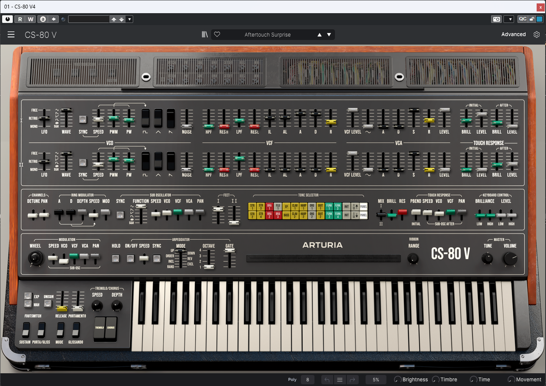This screenshot has height=386, width=546.
Task: Click the Tremolo/Chorus Depth knob
Action: [117, 305]
